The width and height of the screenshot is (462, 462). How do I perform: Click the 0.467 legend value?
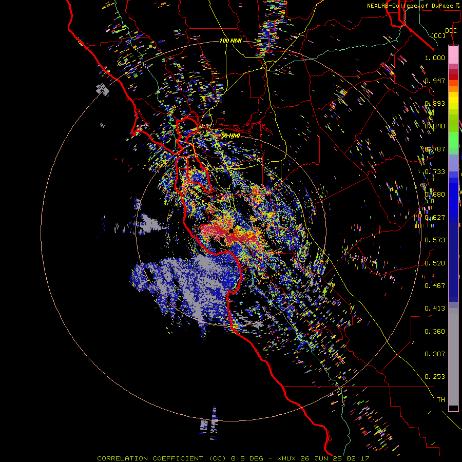click(x=435, y=286)
